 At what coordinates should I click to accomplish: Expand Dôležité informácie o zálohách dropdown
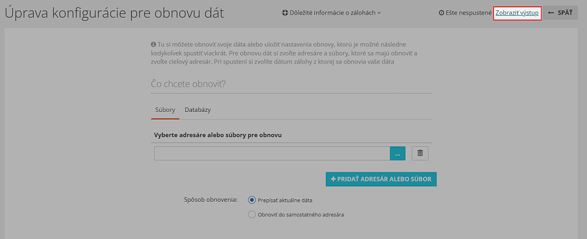click(331, 13)
